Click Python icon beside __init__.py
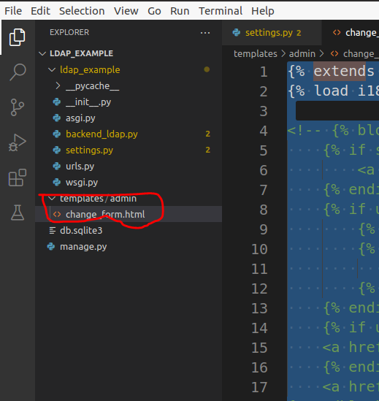The width and height of the screenshot is (379, 401). pyautogui.click(x=56, y=102)
